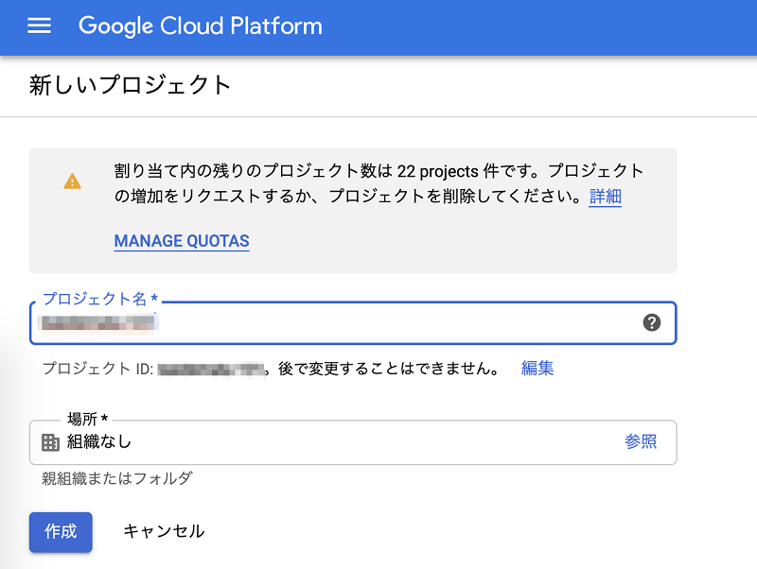Click the キャンセル button
757x569 pixels.
click(x=164, y=531)
